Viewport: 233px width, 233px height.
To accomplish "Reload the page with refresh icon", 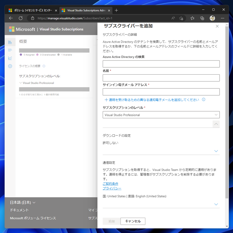I will (21, 18).
